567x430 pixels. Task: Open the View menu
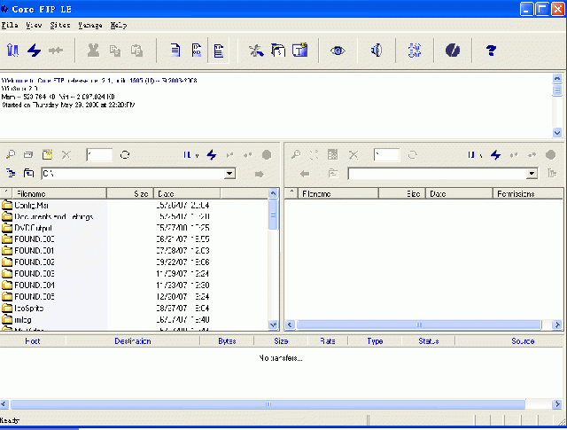click(34, 25)
